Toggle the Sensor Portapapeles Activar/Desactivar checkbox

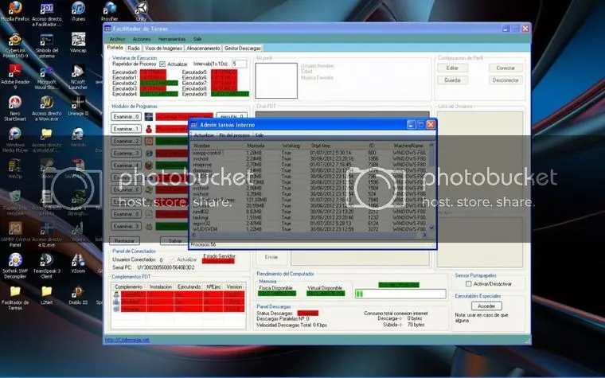[468, 284]
